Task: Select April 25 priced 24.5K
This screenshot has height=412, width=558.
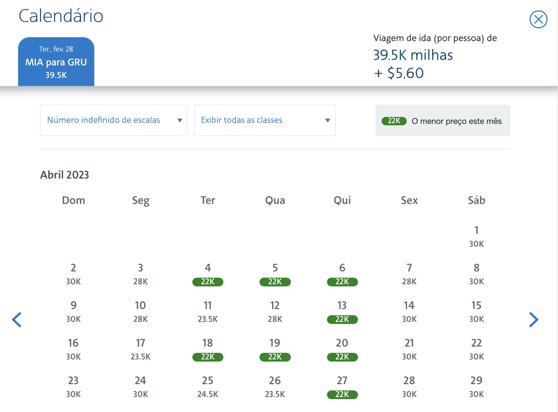Action: tap(208, 387)
